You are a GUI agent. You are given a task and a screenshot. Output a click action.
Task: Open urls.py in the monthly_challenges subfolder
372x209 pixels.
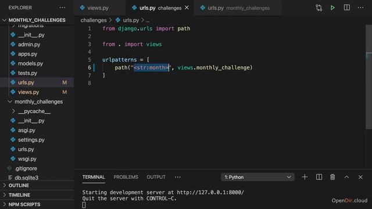(x=26, y=149)
